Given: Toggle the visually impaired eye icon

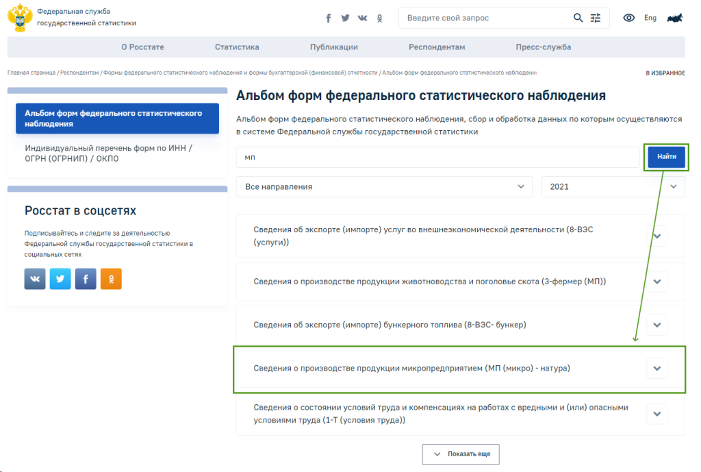Looking at the screenshot, I should point(628,18).
